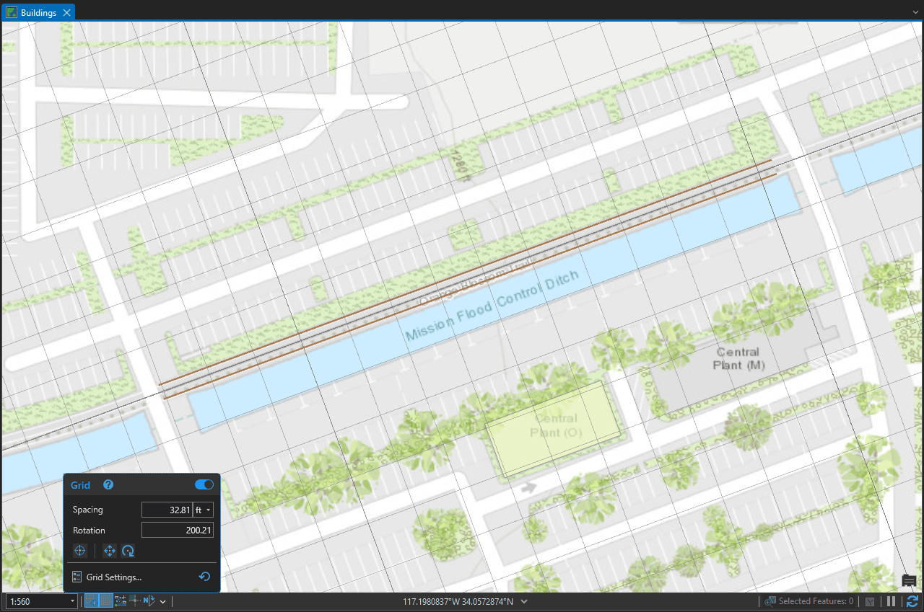924x612 pixels.
Task: Edit the Spacing value 32.81 field
Action: pyautogui.click(x=167, y=510)
